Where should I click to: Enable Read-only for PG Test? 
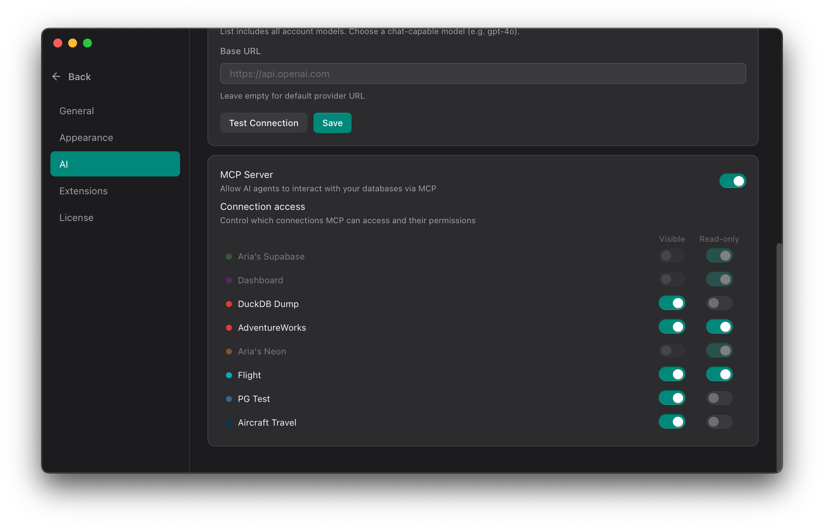(719, 398)
